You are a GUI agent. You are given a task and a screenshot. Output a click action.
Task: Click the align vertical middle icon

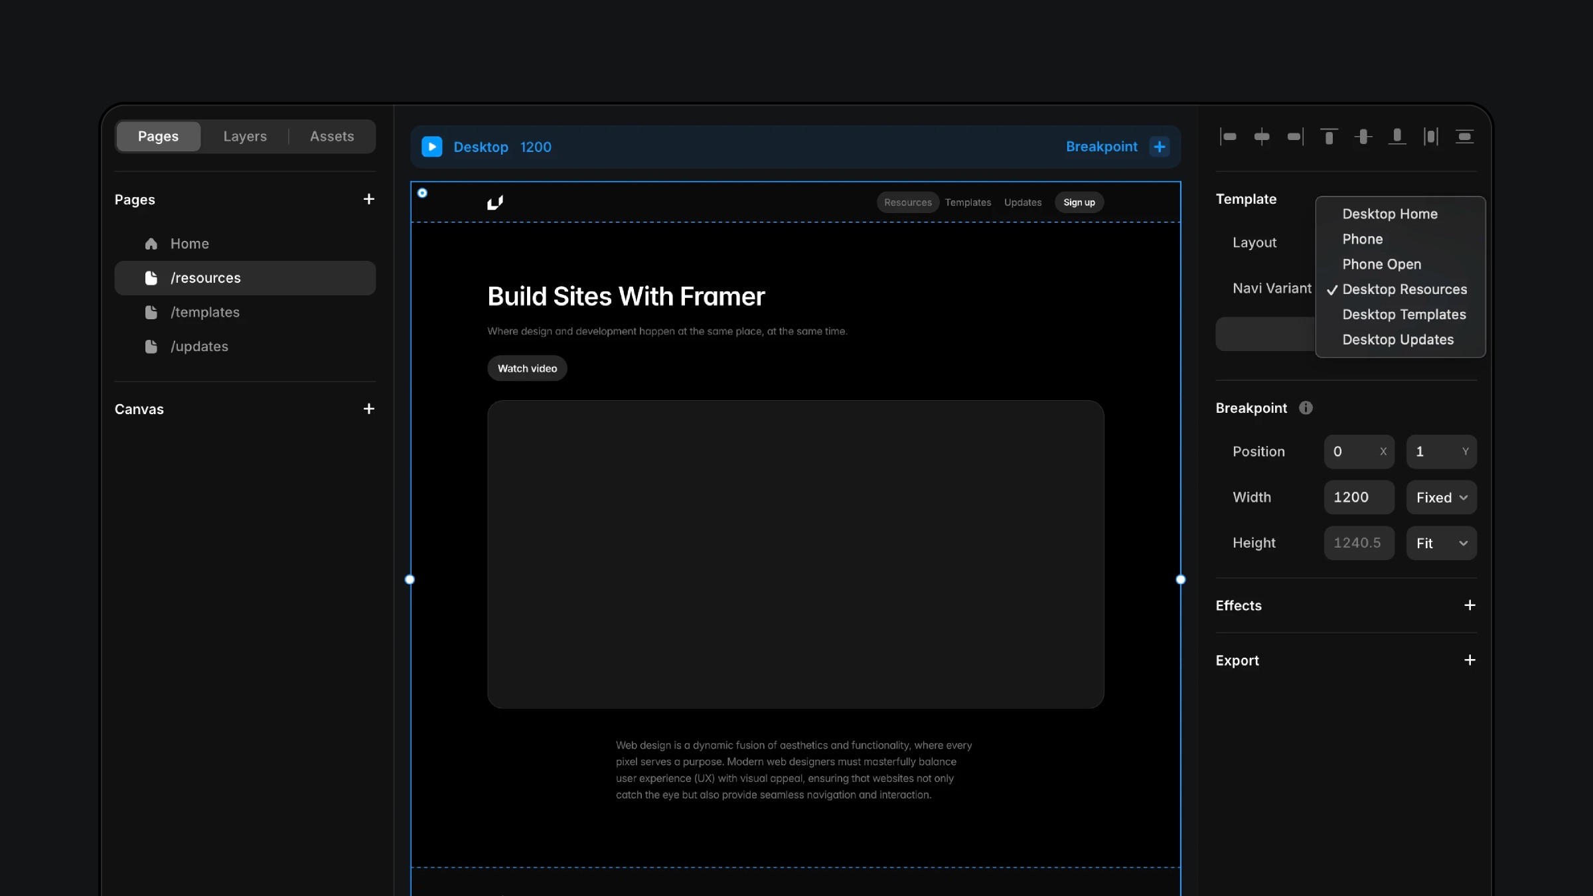(x=1363, y=137)
